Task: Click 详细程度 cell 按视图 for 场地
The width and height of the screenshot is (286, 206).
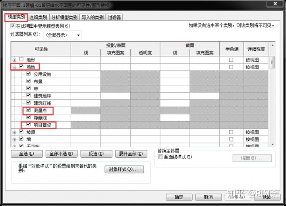Action: [x=256, y=67]
